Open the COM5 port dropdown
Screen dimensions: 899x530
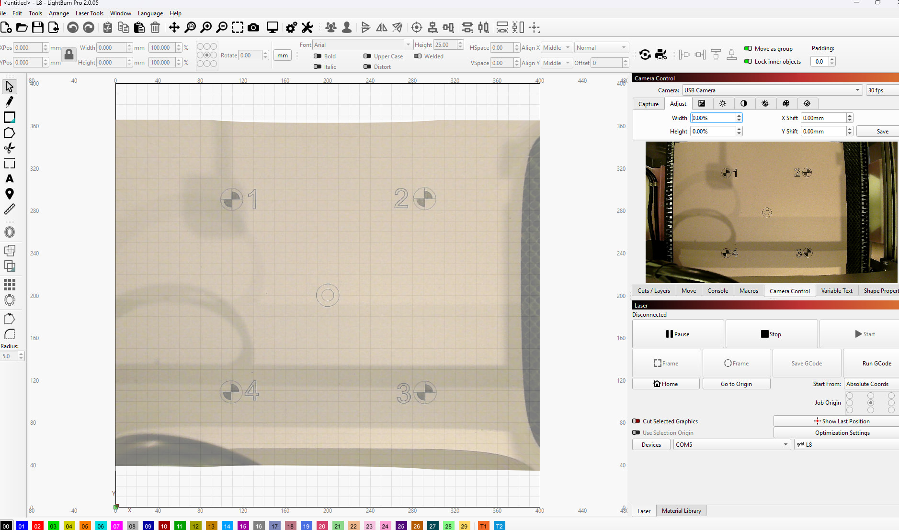pos(731,445)
